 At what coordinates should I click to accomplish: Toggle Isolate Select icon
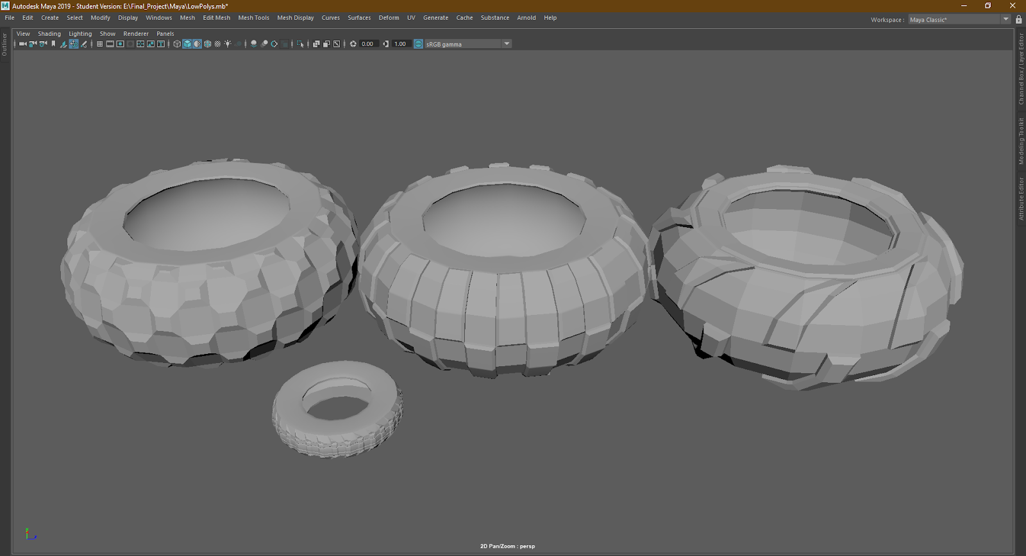pos(300,44)
